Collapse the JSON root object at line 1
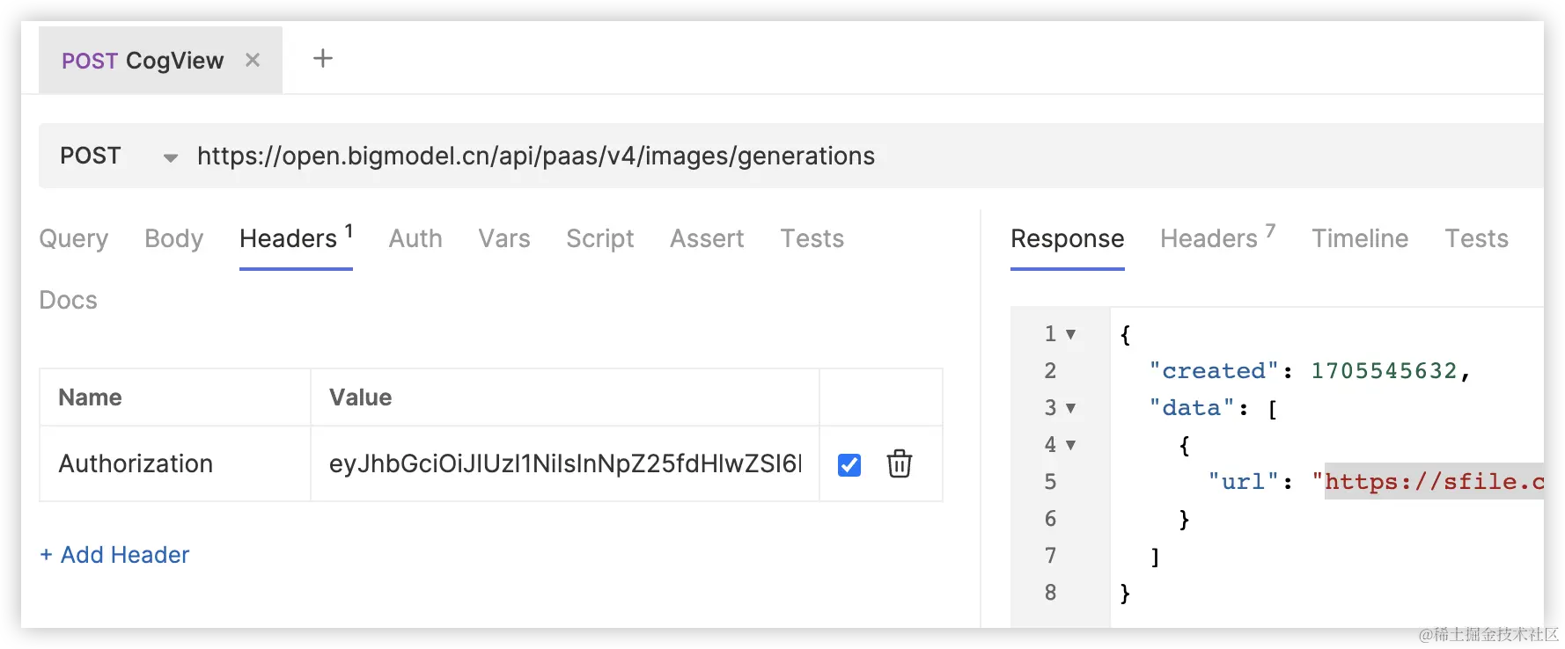 click(x=1070, y=334)
